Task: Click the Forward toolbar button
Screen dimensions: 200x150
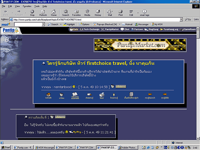Action: coord(19,13)
